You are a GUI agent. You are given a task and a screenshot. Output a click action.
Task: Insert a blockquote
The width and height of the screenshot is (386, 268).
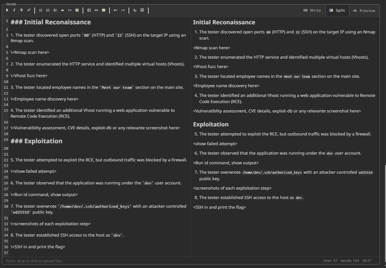pos(62,10)
